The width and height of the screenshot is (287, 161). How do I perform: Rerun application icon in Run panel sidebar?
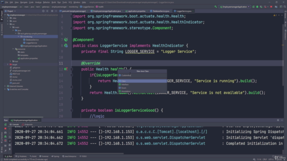[x=5, y=124]
